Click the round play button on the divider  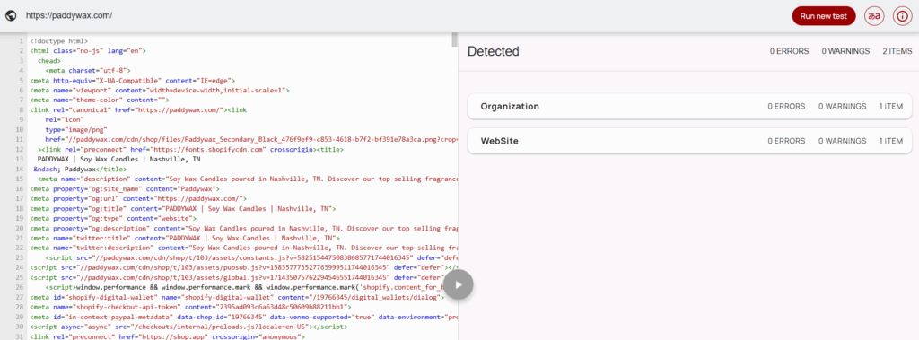click(459, 285)
